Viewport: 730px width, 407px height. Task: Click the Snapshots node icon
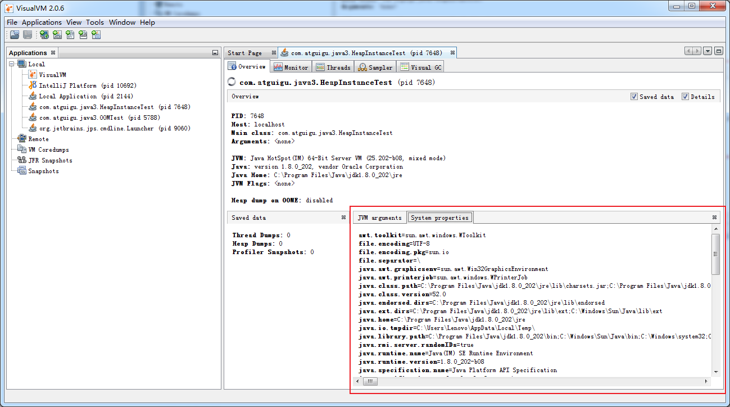(x=22, y=171)
